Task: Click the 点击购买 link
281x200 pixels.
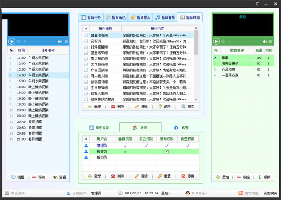Action: [270, 193]
